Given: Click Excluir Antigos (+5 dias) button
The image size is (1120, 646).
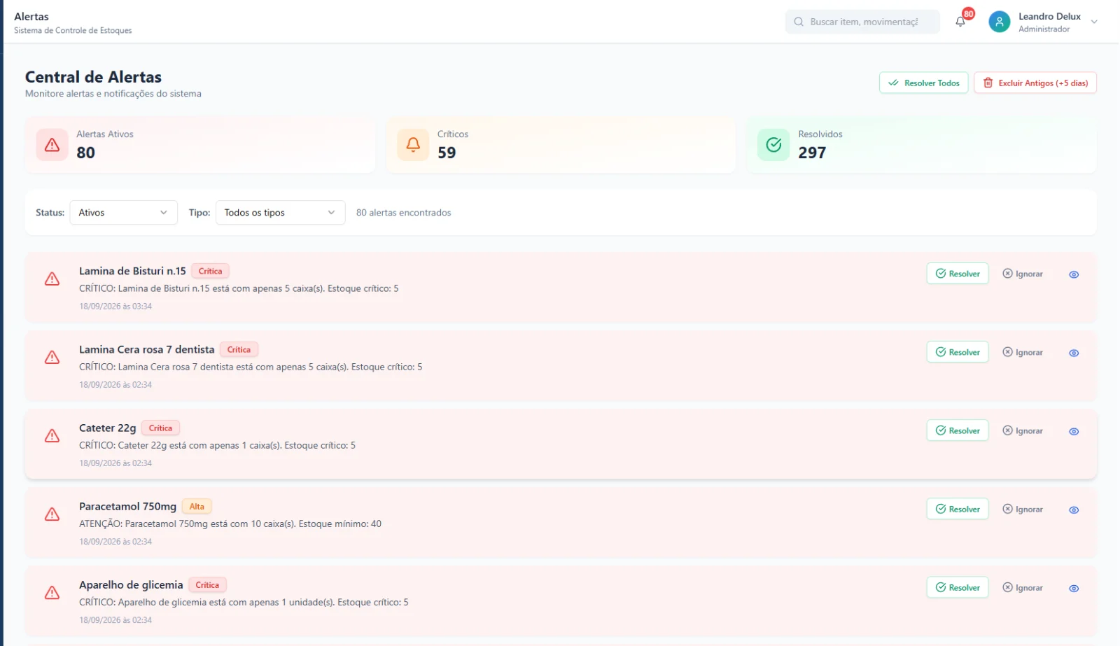Looking at the screenshot, I should 1035,83.
